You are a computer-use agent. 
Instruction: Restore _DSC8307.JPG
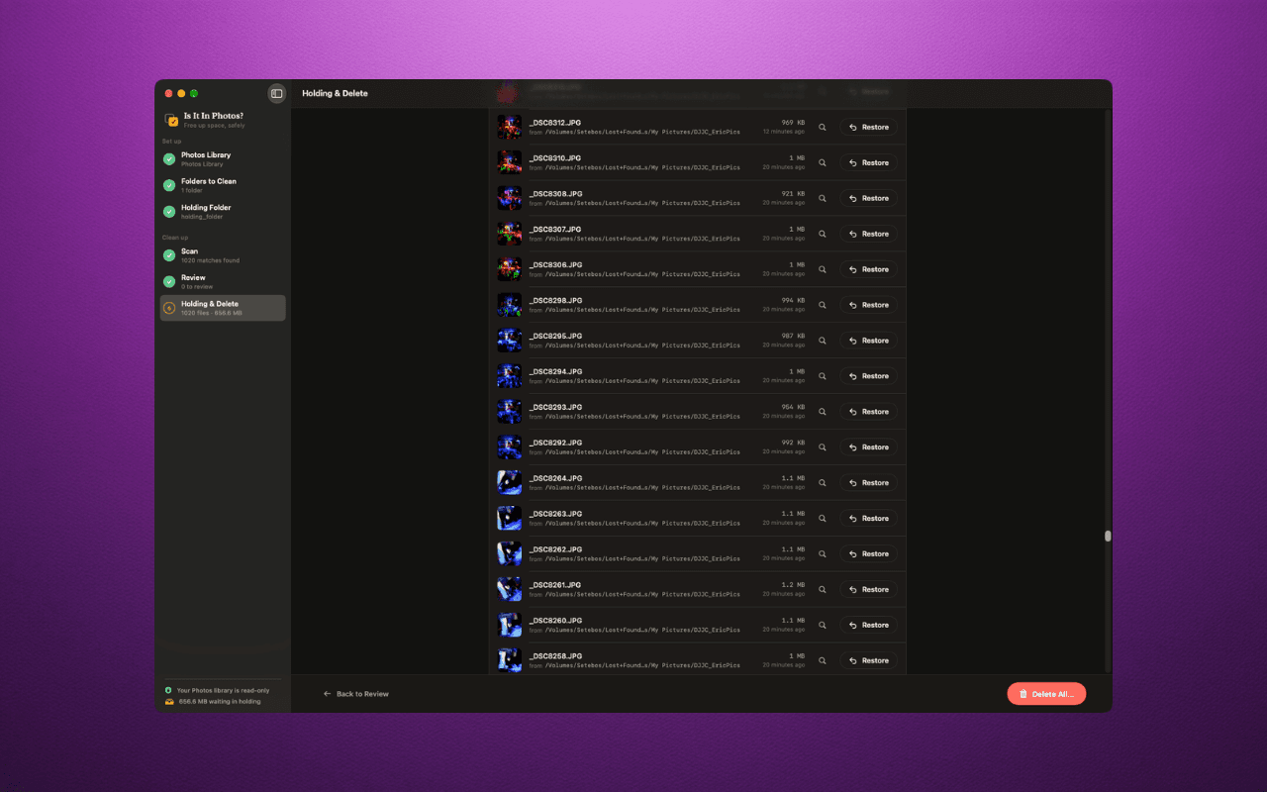(x=869, y=234)
